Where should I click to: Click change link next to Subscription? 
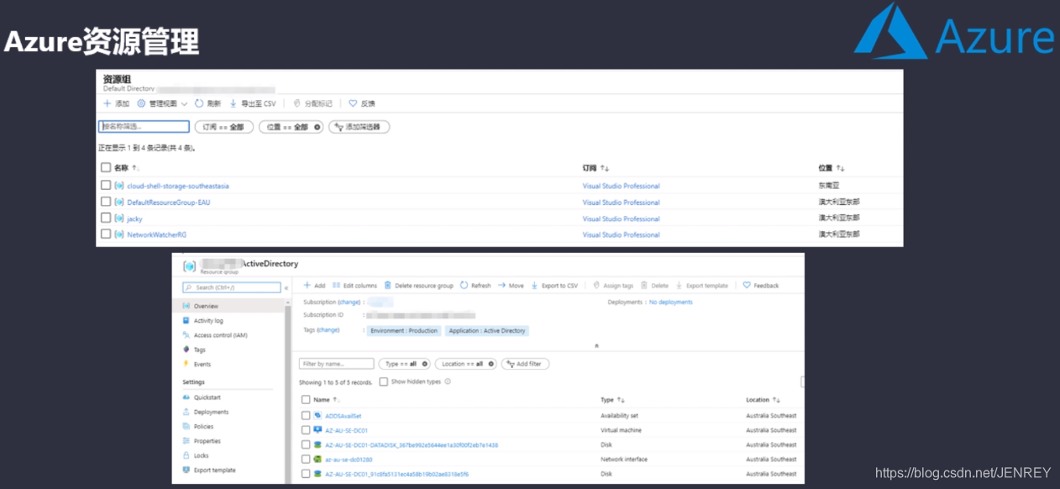coord(349,302)
